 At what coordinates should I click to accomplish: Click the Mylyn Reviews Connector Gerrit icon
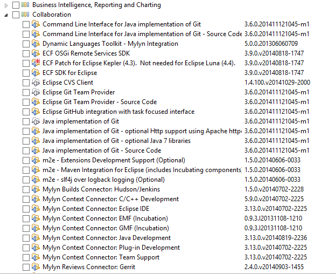coord(36,266)
